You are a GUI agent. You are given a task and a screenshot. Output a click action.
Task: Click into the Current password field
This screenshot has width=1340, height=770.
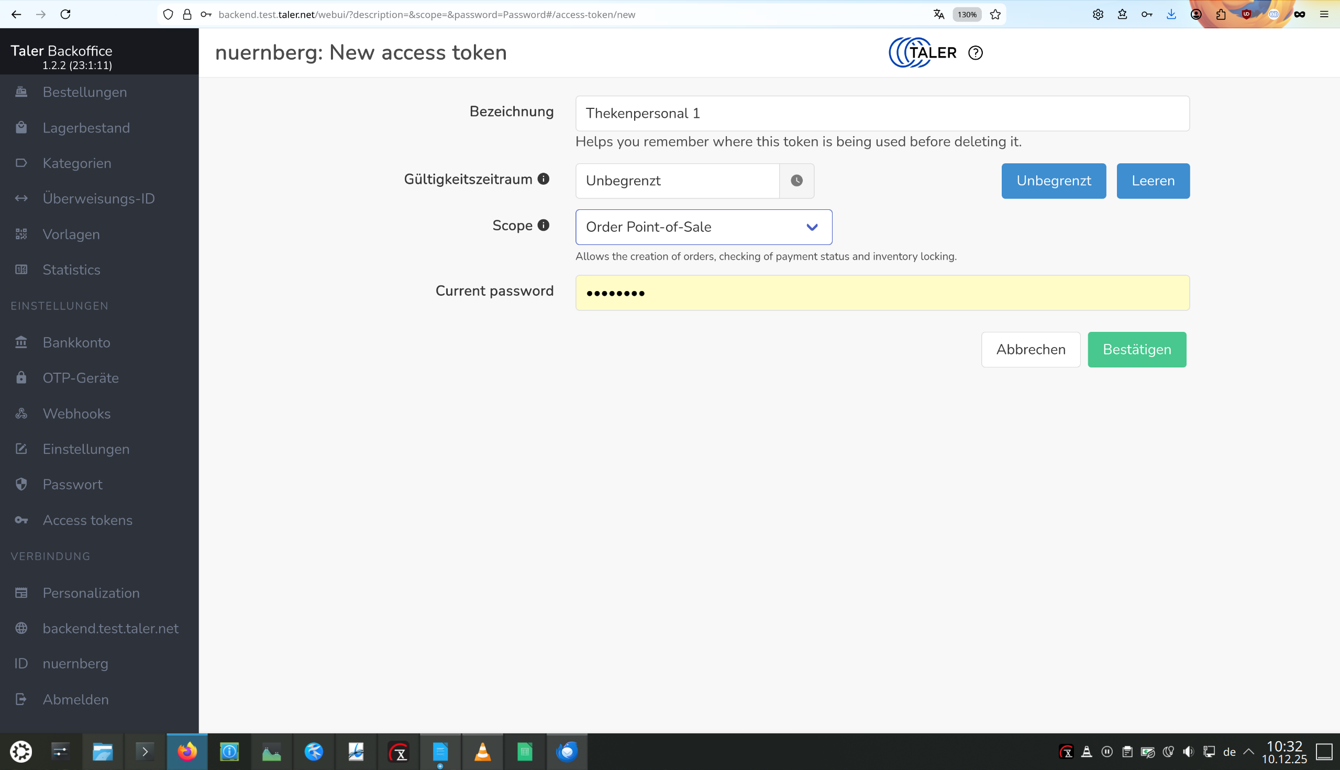tap(882, 293)
